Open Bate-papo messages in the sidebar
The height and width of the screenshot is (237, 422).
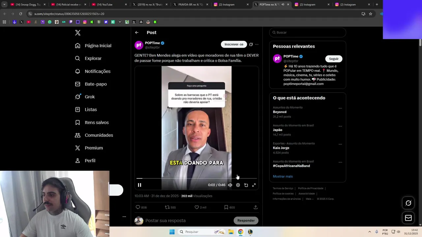coord(91,84)
